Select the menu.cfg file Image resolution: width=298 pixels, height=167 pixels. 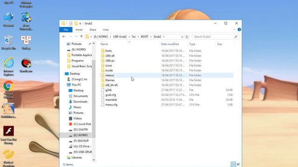point(111,105)
